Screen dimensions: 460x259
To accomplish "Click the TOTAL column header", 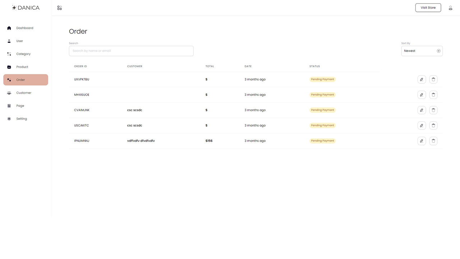I will coord(210,66).
